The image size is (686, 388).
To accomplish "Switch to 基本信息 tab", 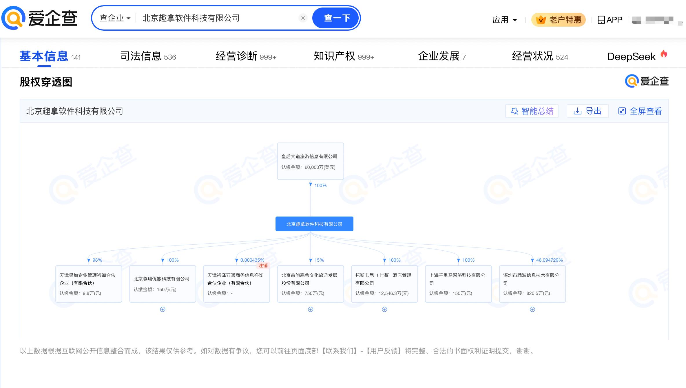I will (50, 56).
